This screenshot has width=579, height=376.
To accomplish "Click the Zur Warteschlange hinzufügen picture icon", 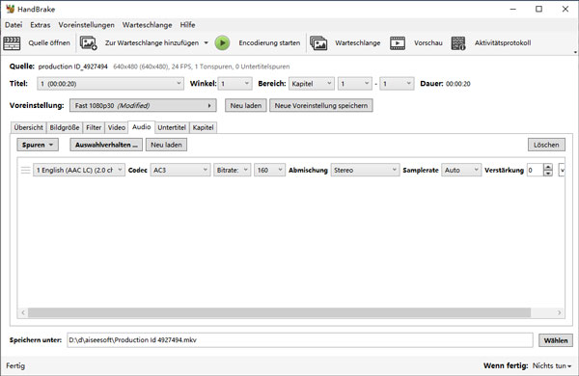I will pos(89,43).
